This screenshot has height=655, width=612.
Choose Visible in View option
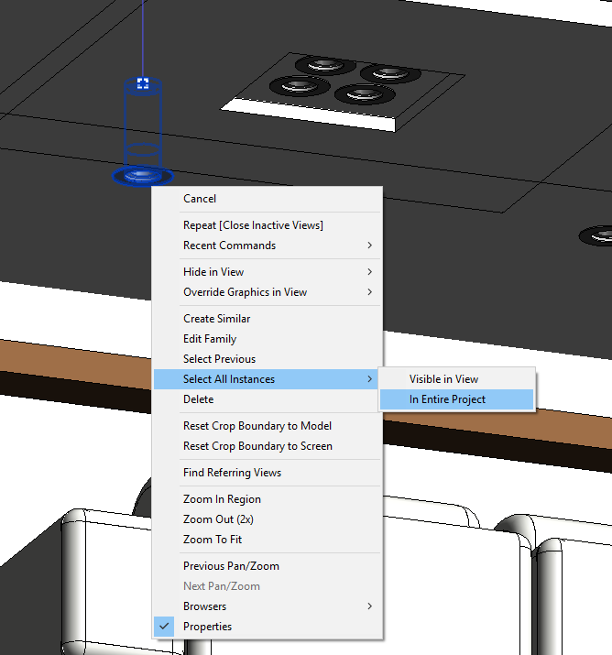point(457,379)
